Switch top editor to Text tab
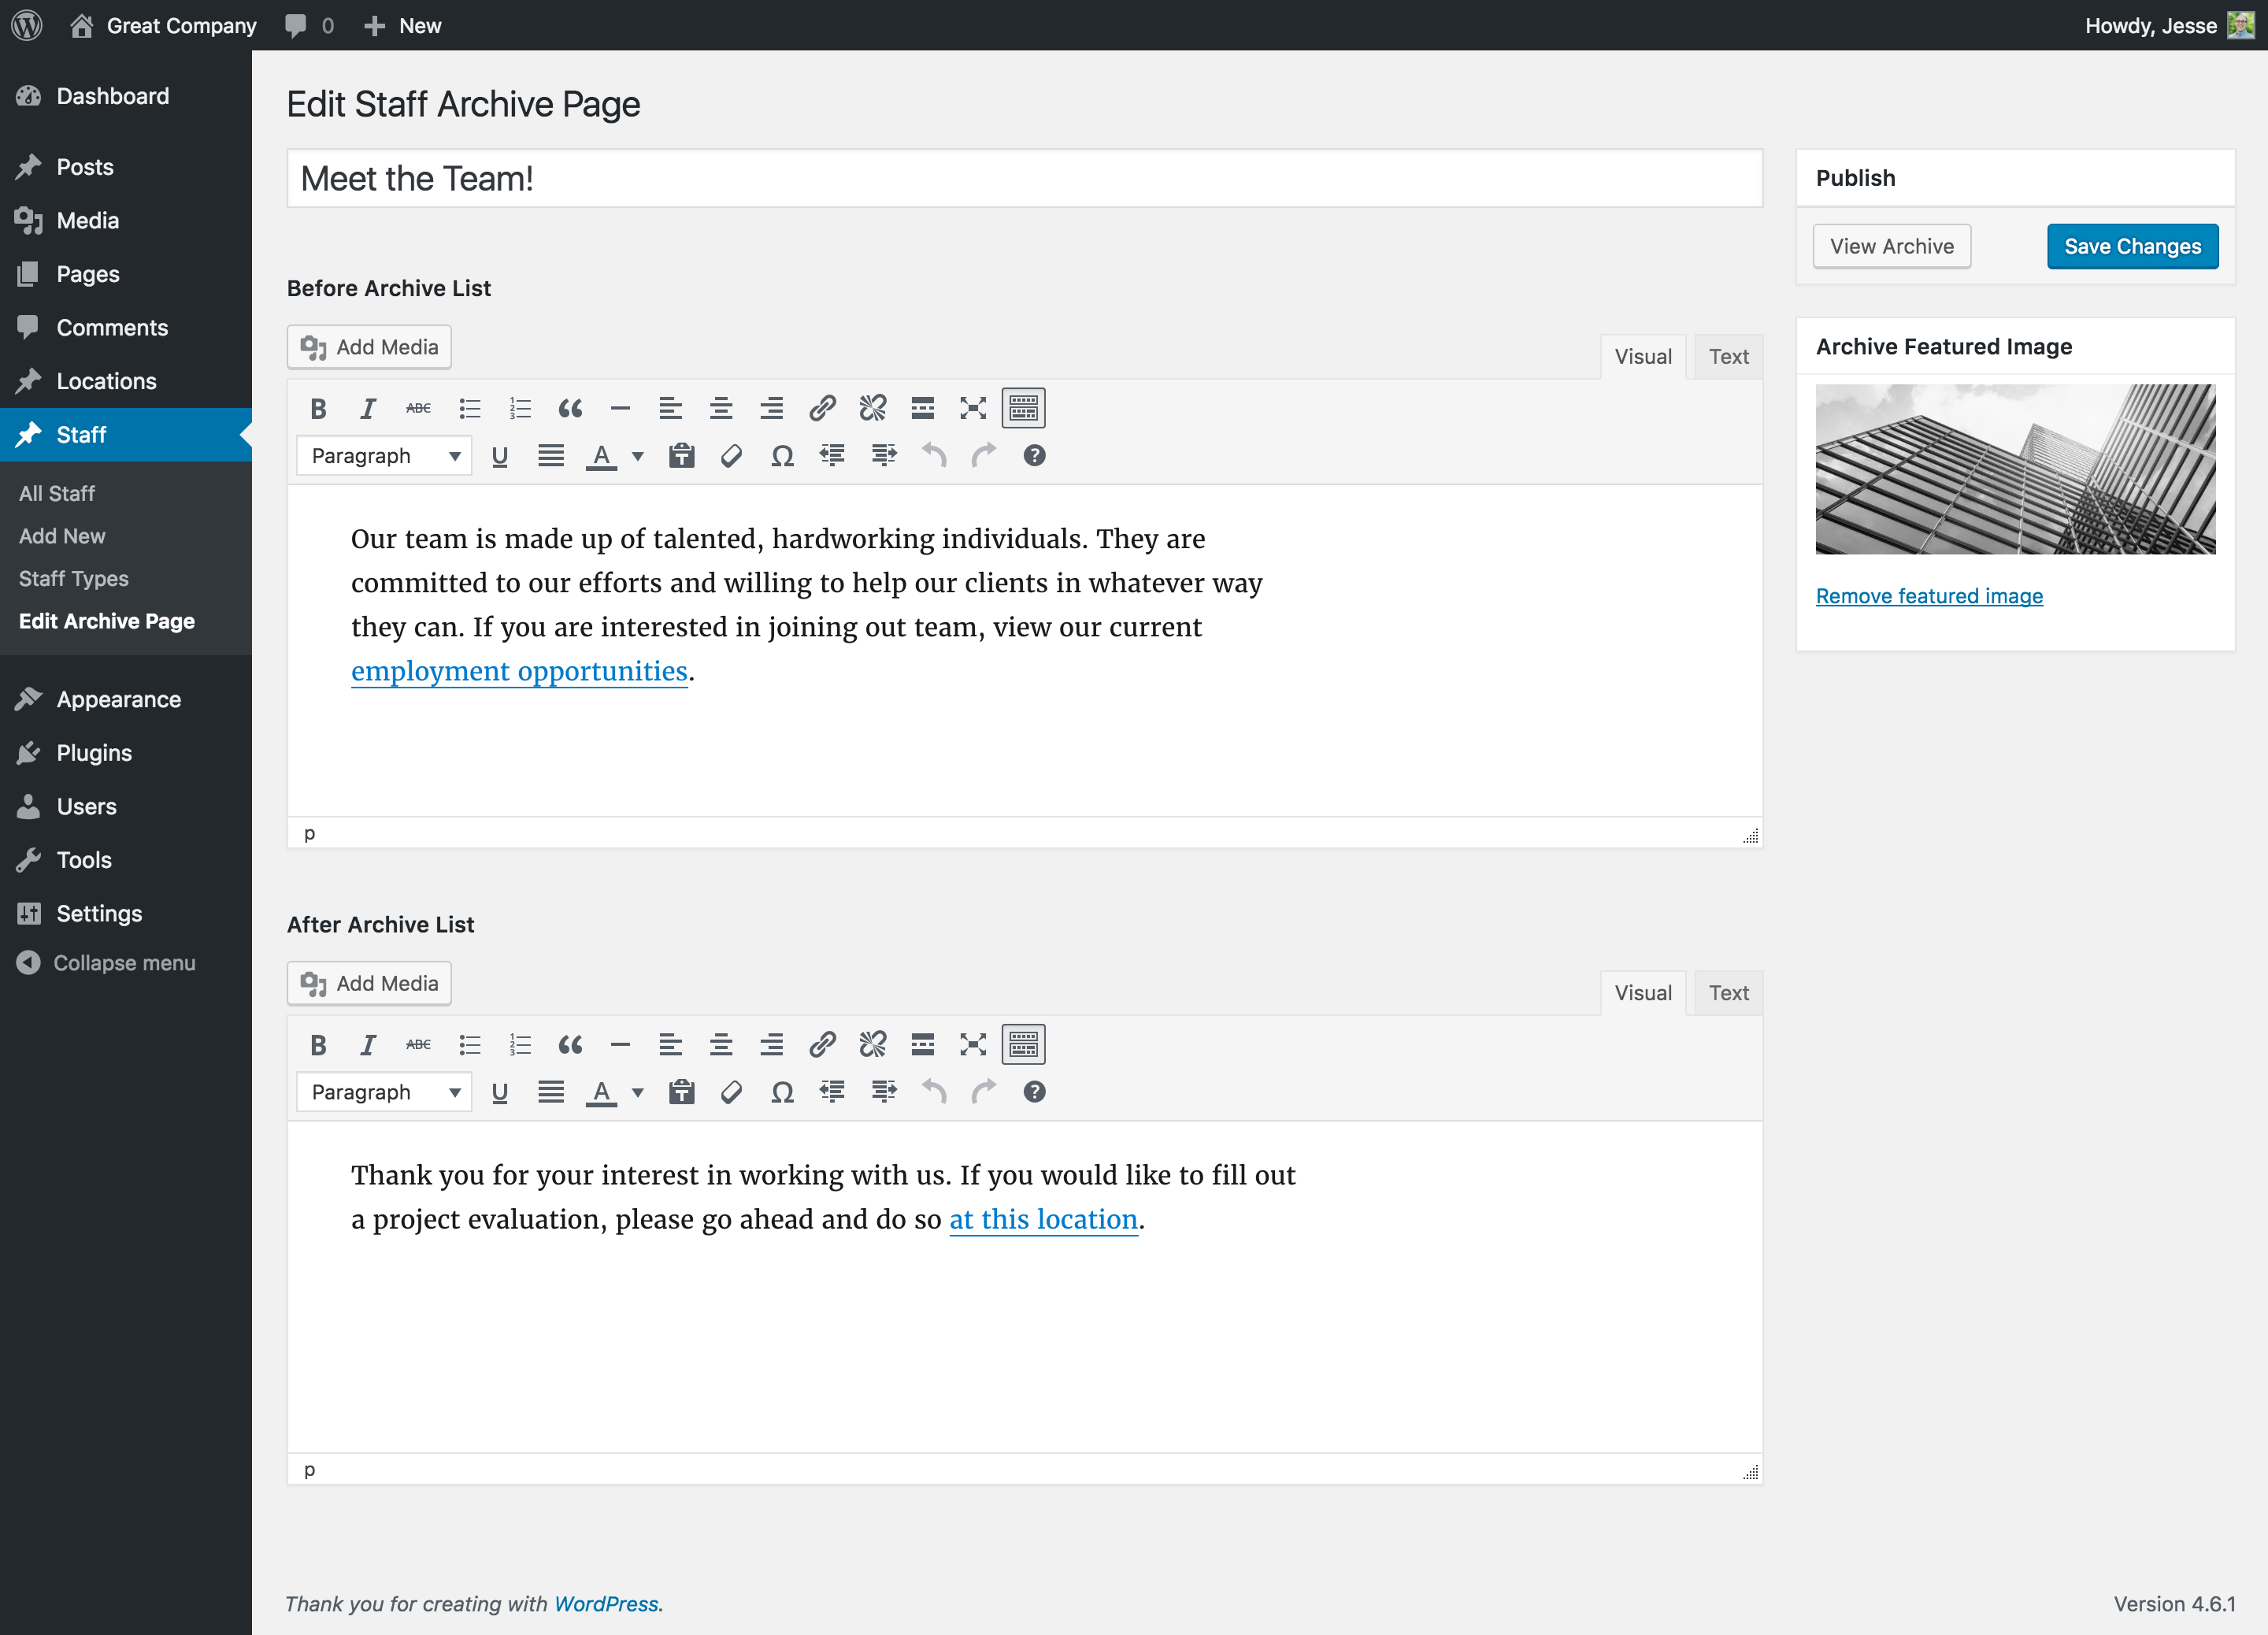The height and width of the screenshot is (1635, 2268). click(x=1728, y=357)
